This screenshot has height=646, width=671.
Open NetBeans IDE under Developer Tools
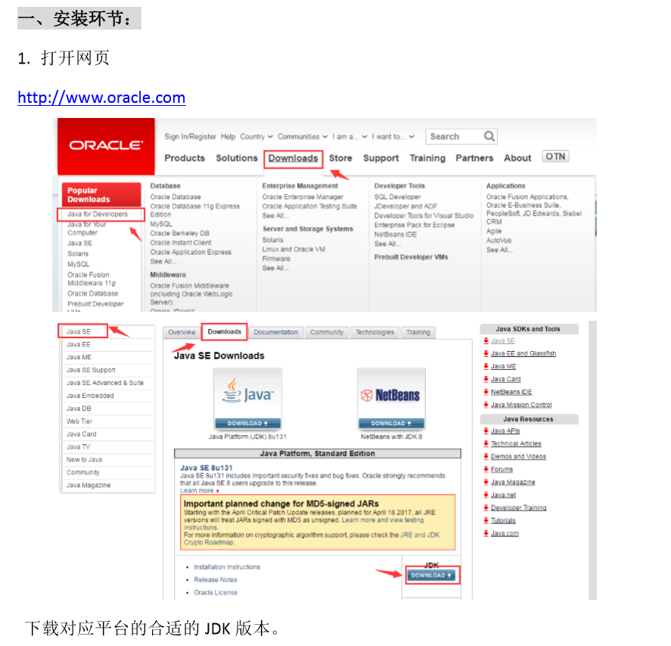(396, 234)
